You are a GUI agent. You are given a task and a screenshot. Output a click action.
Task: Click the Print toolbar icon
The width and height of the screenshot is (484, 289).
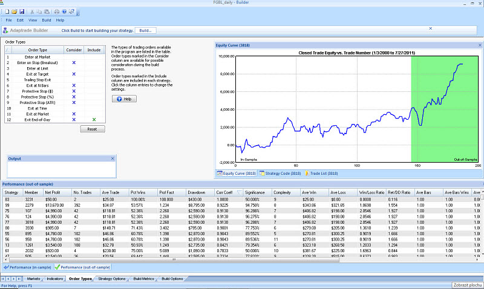tap(56, 11)
